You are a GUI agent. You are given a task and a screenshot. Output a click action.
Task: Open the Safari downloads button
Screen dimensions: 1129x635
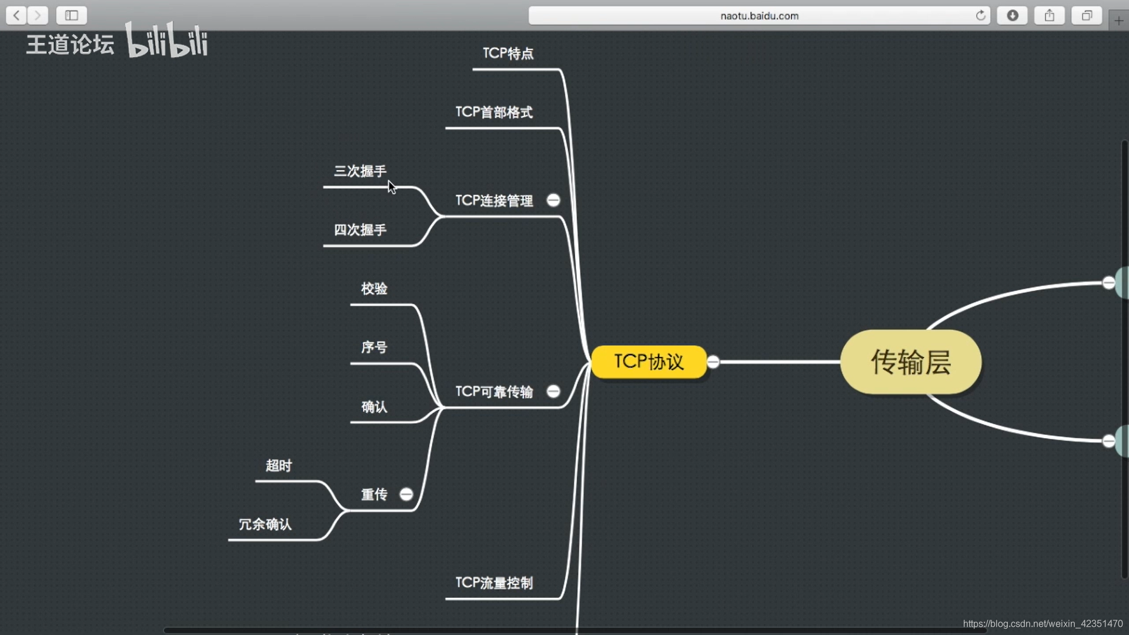(1013, 16)
